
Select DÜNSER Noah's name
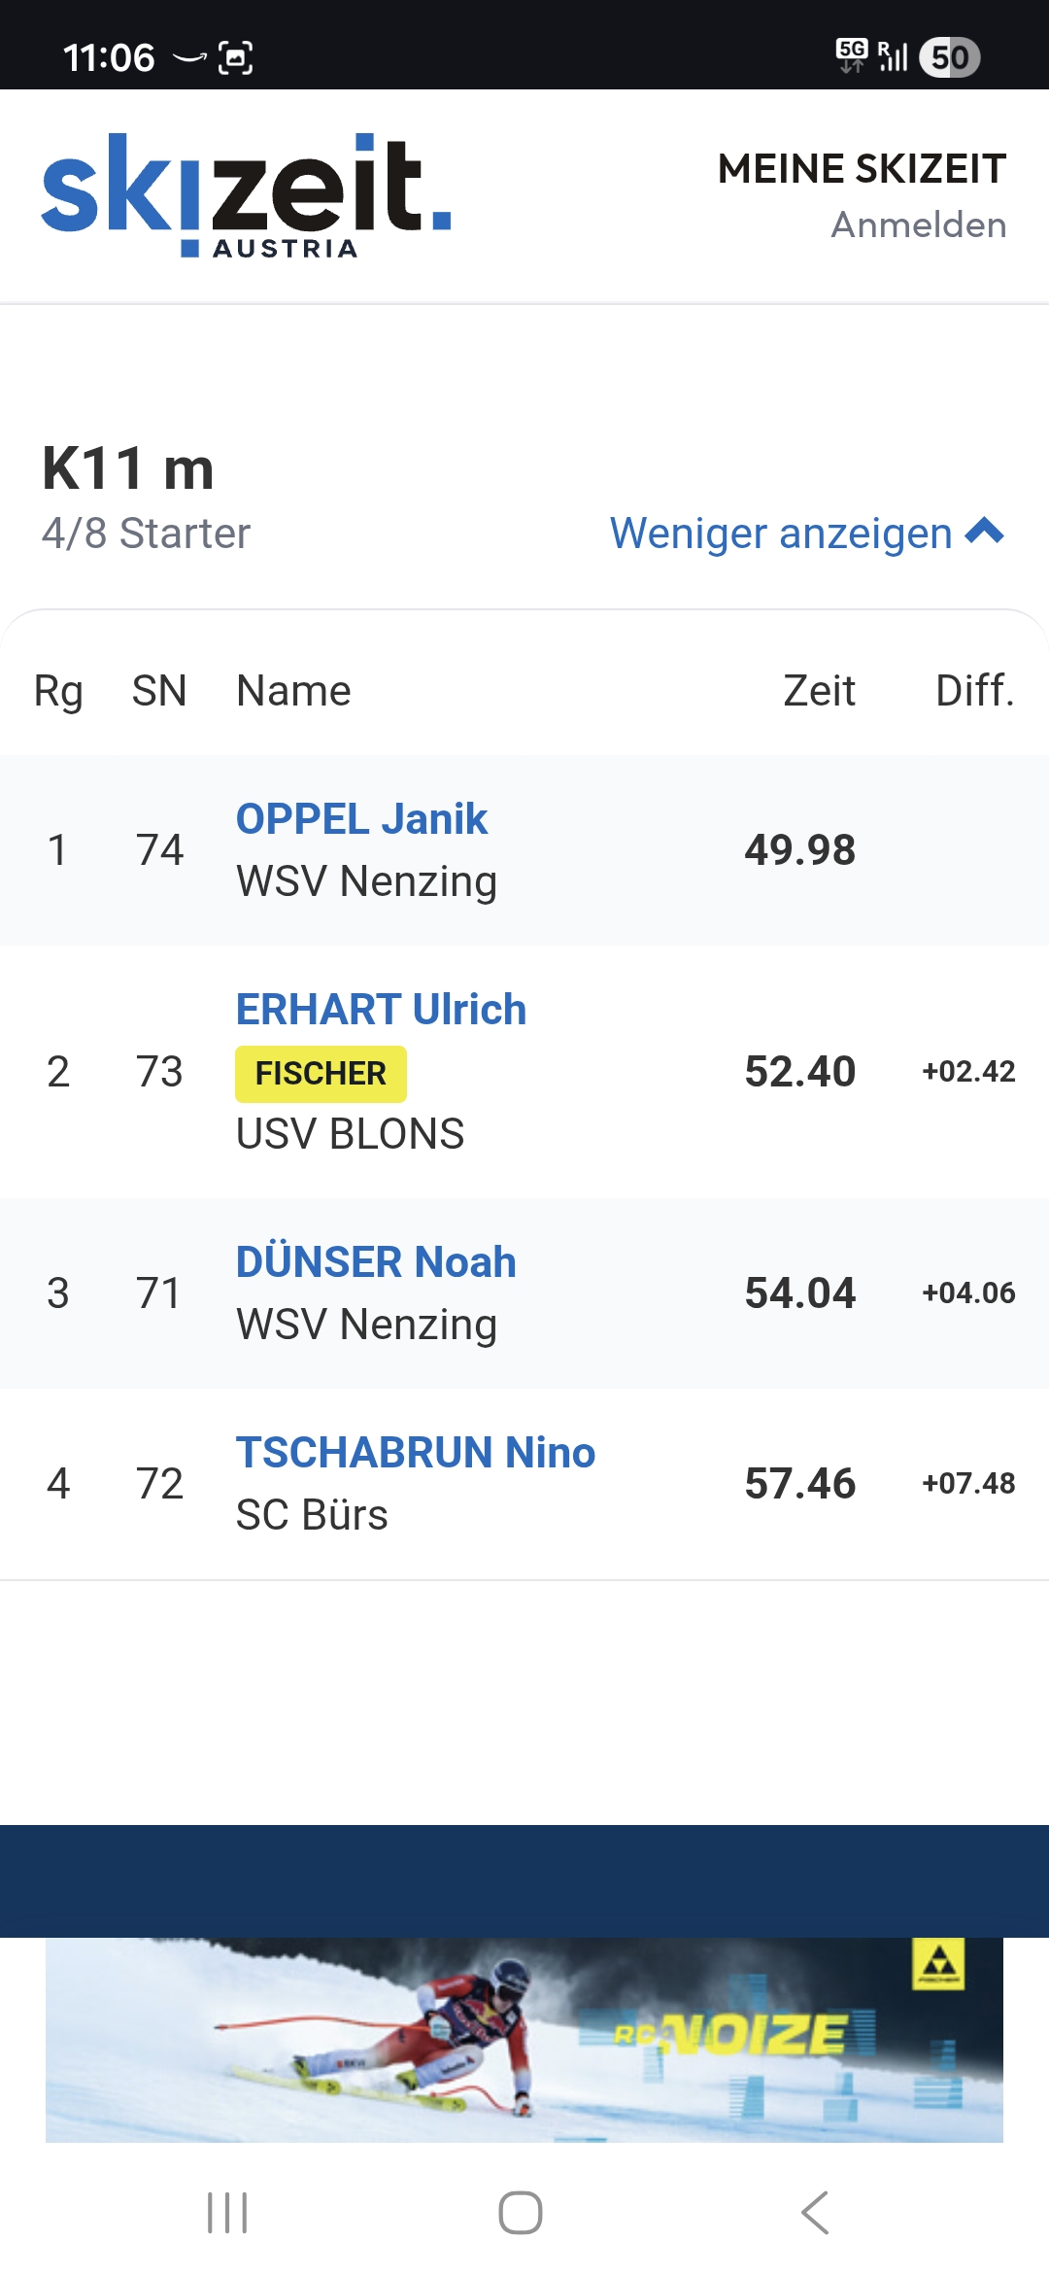(376, 1262)
